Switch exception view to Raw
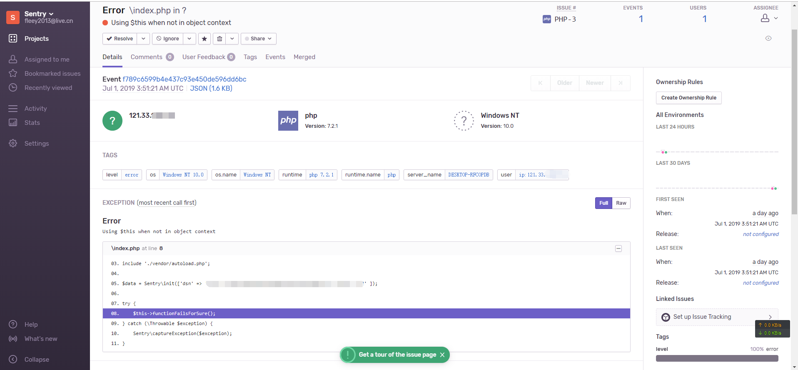Image resolution: width=798 pixels, height=370 pixels. (621, 203)
